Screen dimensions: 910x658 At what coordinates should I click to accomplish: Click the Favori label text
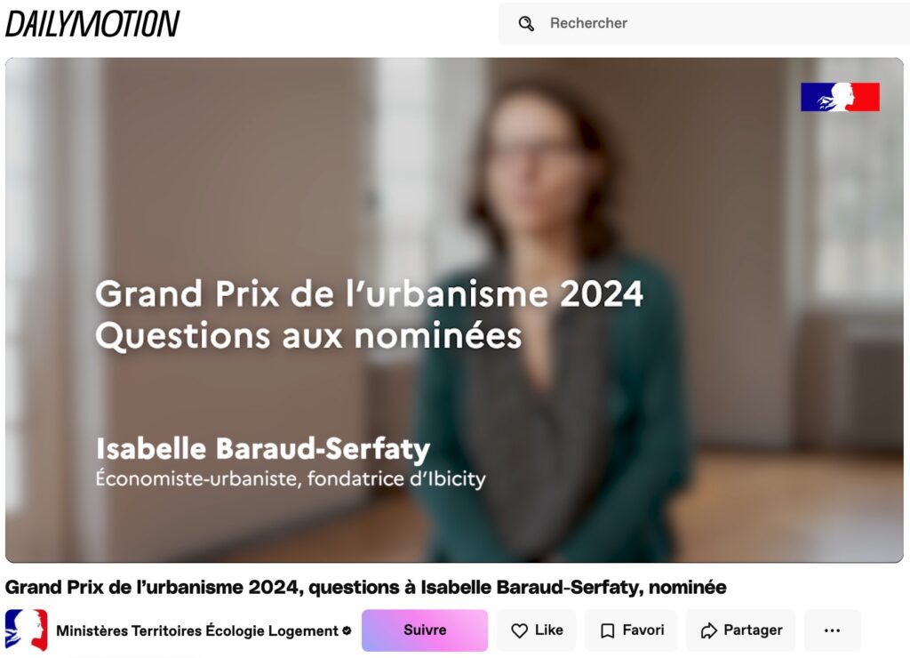pyautogui.click(x=643, y=630)
